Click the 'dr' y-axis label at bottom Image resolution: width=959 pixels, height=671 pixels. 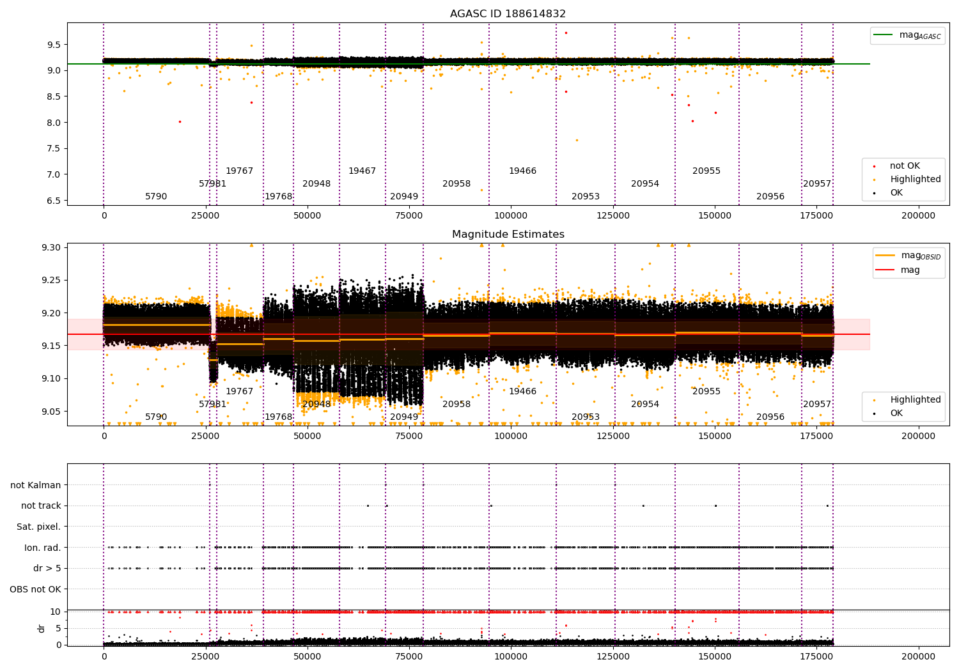click(x=42, y=628)
